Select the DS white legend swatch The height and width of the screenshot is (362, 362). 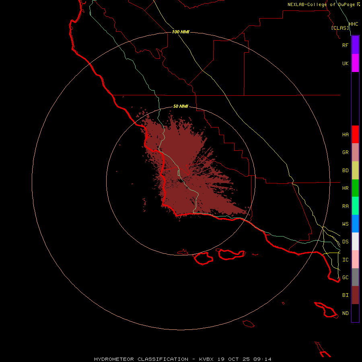pos(355,241)
